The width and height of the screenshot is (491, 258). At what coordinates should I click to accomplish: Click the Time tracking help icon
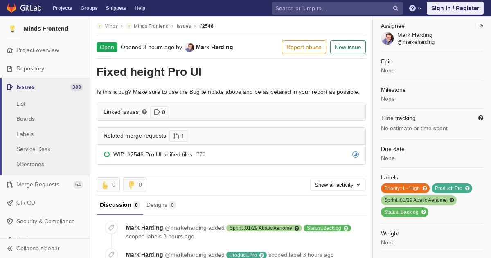click(x=481, y=118)
